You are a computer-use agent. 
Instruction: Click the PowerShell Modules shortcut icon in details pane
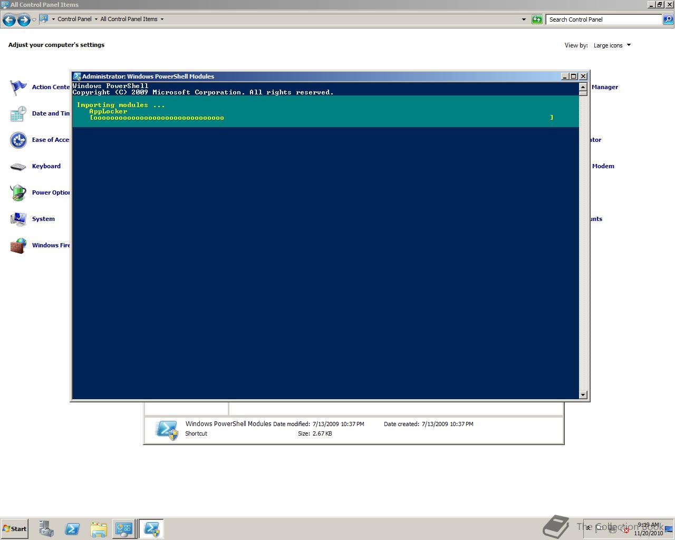pyautogui.click(x=167, y=430)
